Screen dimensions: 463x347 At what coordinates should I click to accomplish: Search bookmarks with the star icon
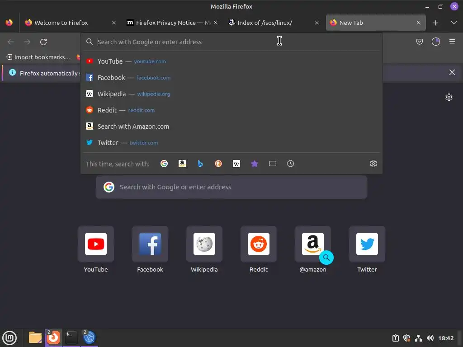pyautogui.click(x=255, y=164)
